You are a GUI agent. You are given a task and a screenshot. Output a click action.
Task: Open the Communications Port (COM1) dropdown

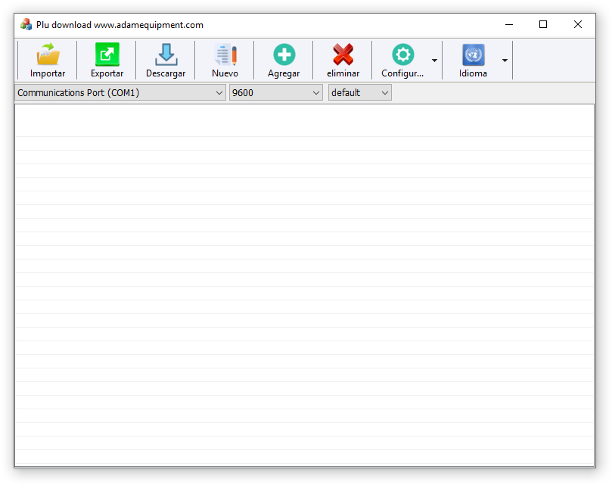coord(120,92)
